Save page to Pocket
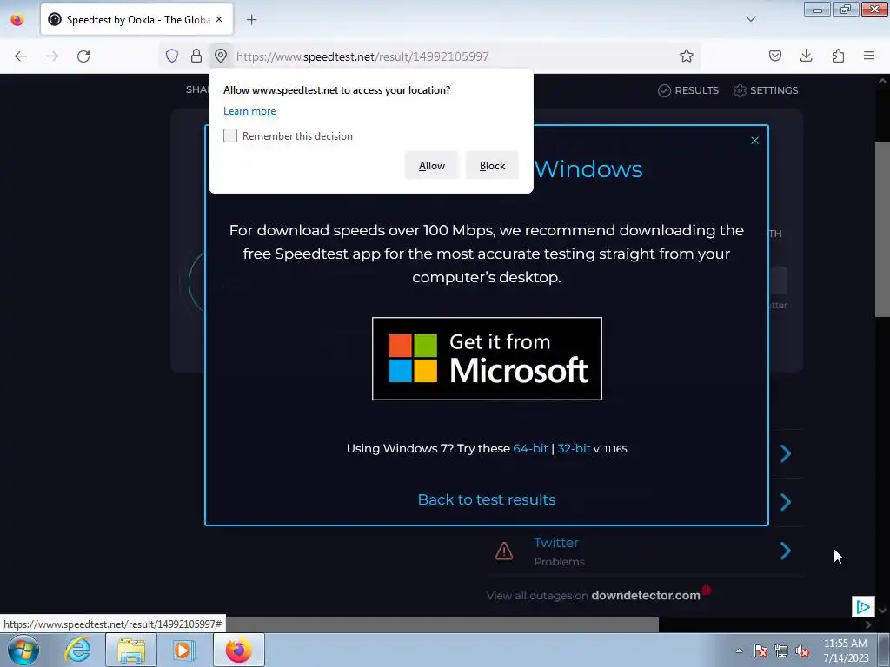Viewport: 890px width, 667px height. point(774,56)
